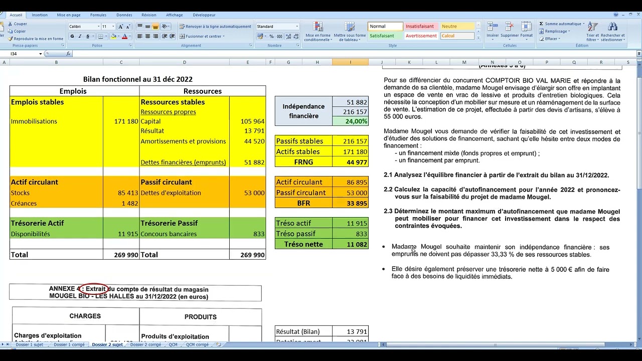
Task: Toggle italic (I) formatting
Action: [x=80, y=37]
